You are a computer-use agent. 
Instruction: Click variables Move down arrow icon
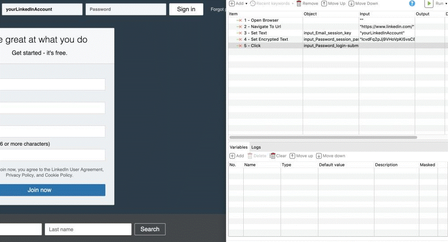click(319, 156)
